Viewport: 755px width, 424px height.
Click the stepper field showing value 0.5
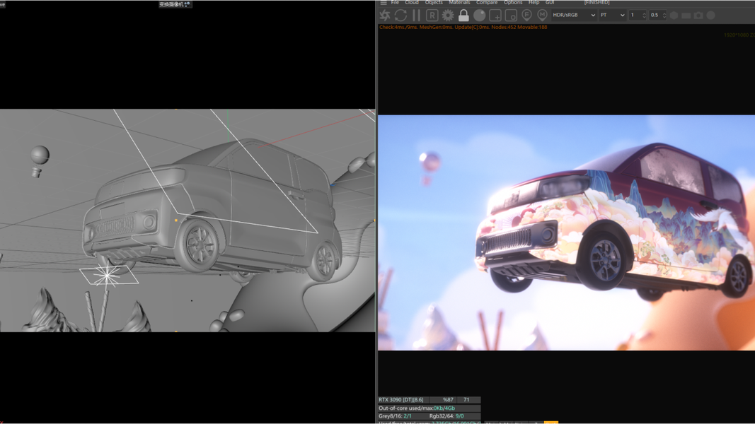coord(658,16)
